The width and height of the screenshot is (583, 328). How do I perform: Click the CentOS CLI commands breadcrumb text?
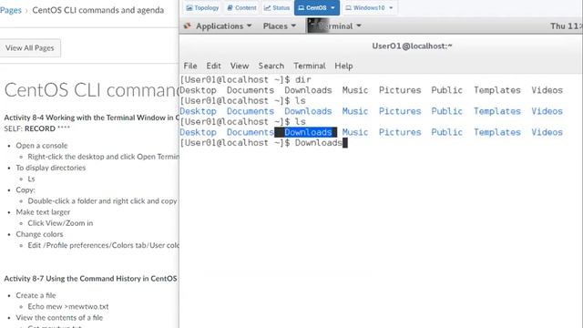(98, 10)
